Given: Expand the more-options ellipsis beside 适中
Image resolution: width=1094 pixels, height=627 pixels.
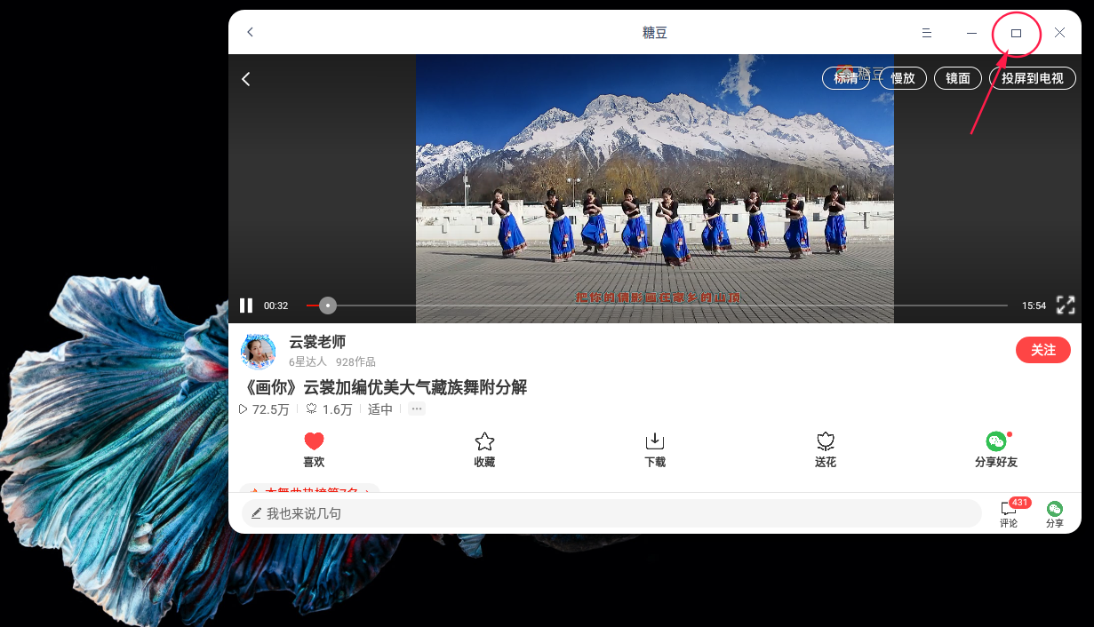Looking at the screenshot, I should (x=416, y=409).
